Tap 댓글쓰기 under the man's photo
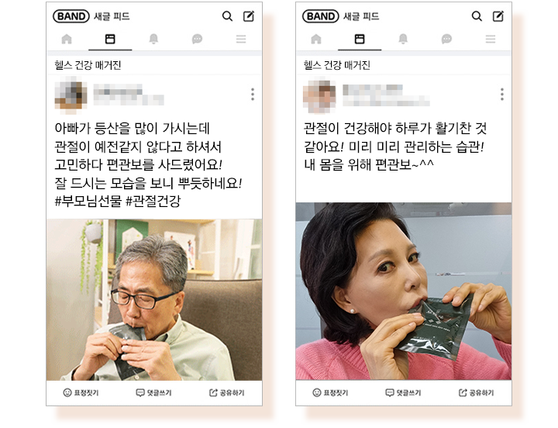558x428 pixels. coord(153,393)
